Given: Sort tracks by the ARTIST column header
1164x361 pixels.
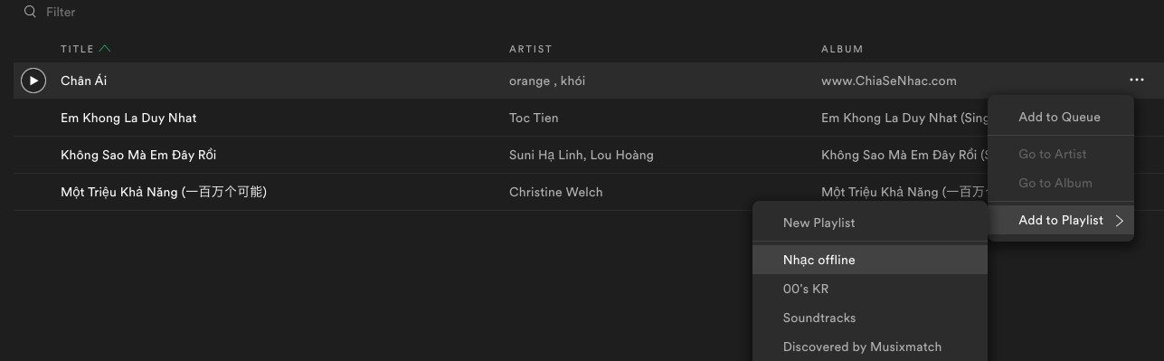Looking at the screenshot, I should (530, 49).
